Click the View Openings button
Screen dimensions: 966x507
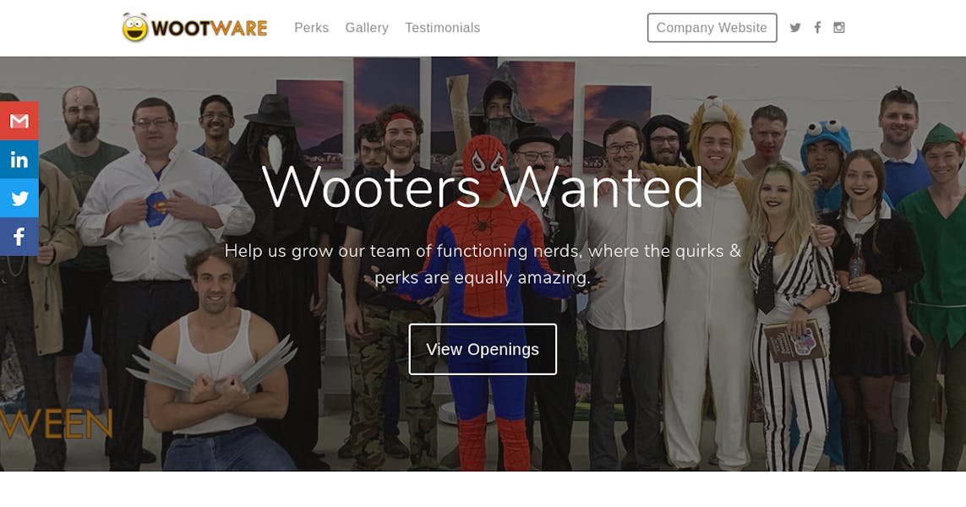483,349
